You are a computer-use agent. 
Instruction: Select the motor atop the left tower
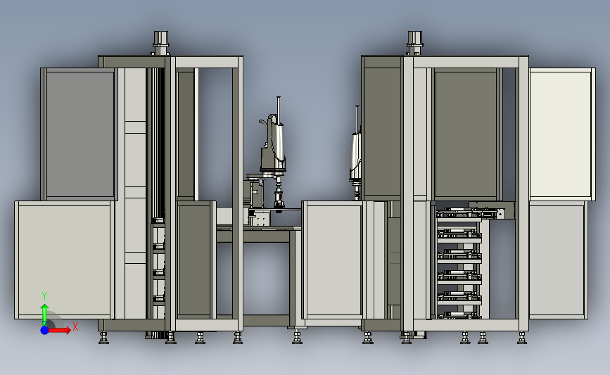160,43
